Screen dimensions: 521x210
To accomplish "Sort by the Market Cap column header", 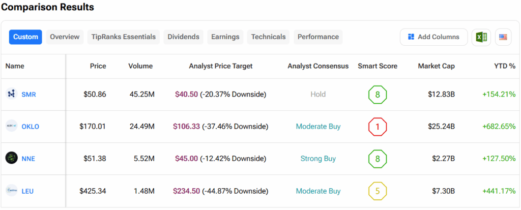I will point(436,66).
